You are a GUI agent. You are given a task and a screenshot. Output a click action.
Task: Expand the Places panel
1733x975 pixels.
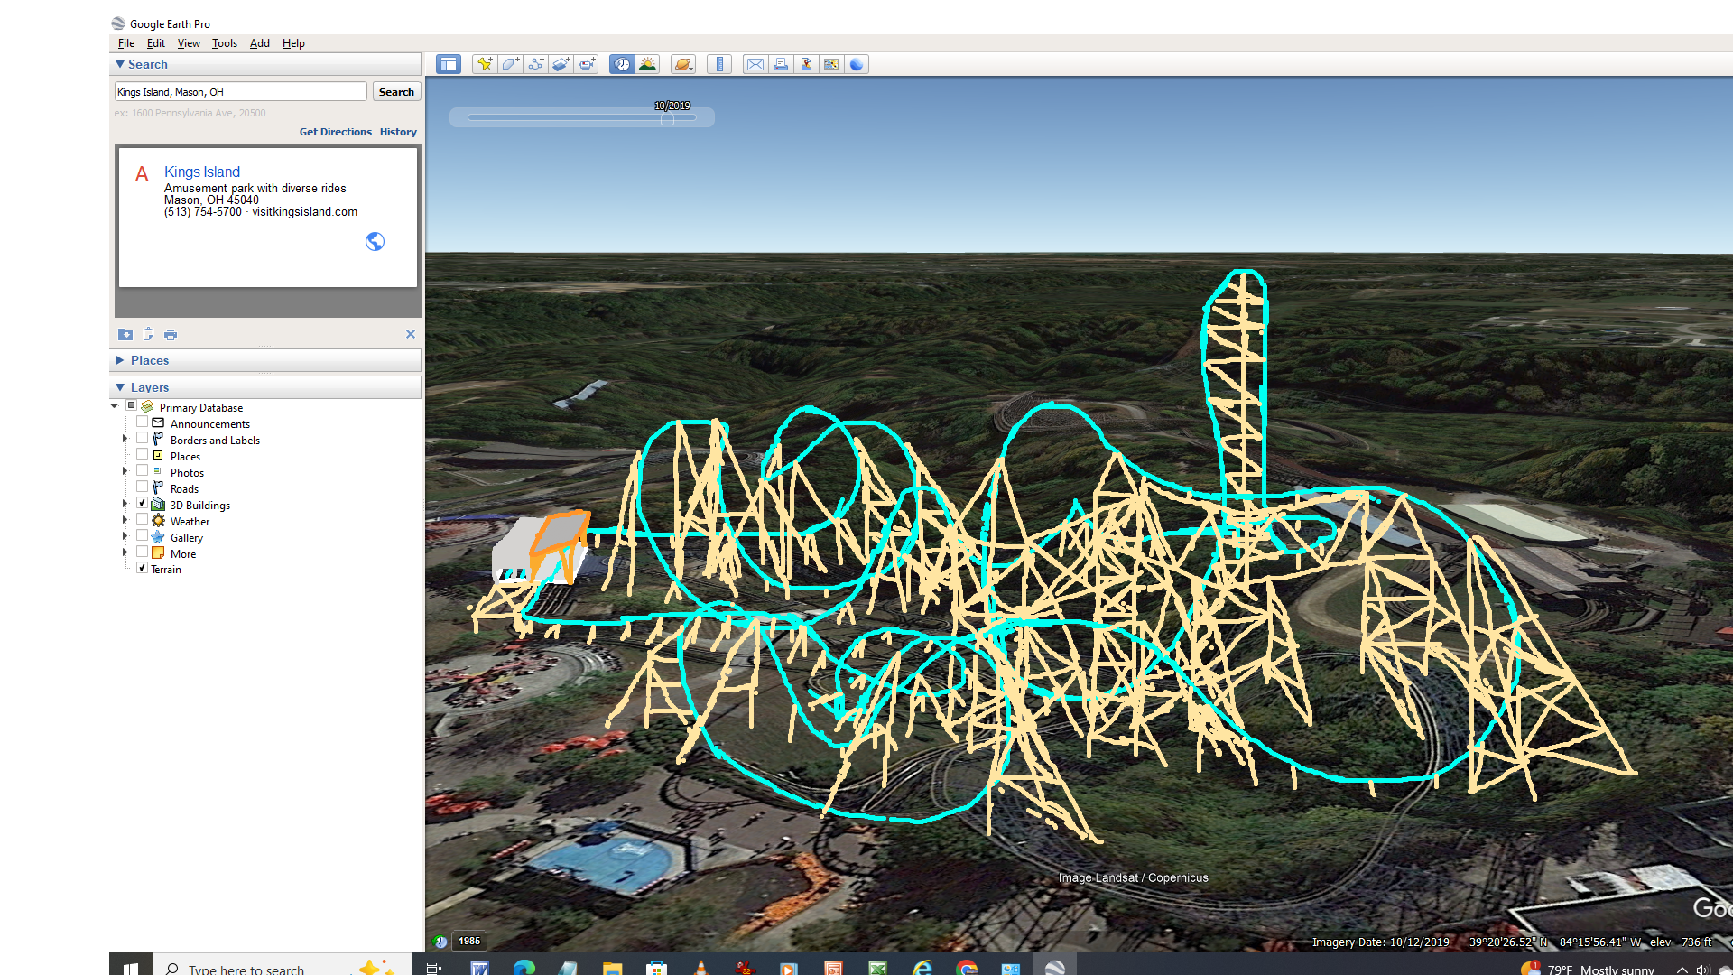coord(120,360)
